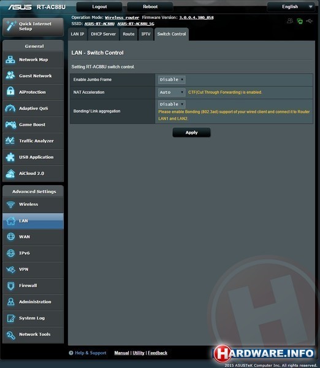This screenshot has width=320, height=368.
Task: Open Guest Network people icon
Action: coord(10,75)
